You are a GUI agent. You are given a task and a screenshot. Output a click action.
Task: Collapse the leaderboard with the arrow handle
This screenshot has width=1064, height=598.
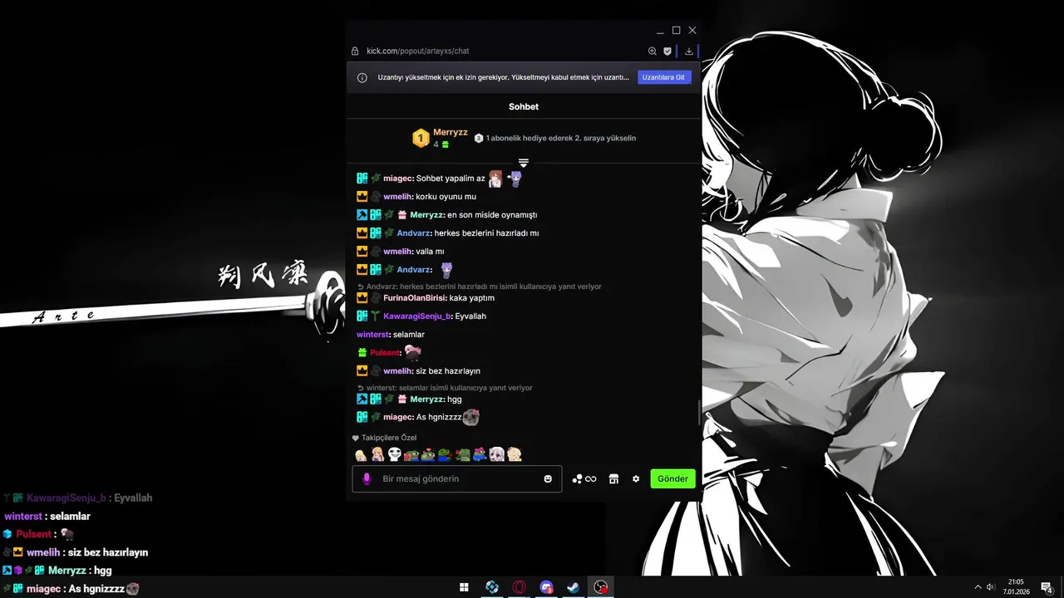(524, 163)
